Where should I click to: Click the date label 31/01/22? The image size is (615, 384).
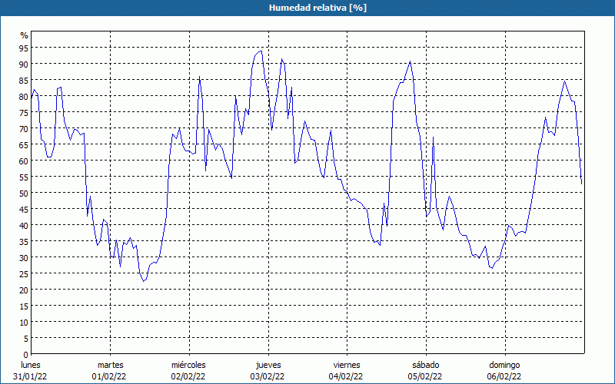coord(30,376)
